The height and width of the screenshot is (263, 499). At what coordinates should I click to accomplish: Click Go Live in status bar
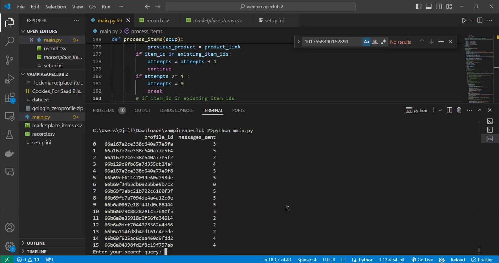pos(422,260)
